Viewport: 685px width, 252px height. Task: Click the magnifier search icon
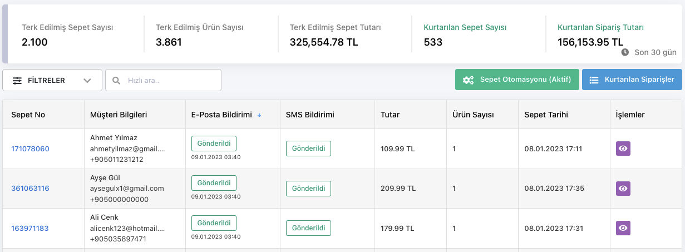point(116,80)
